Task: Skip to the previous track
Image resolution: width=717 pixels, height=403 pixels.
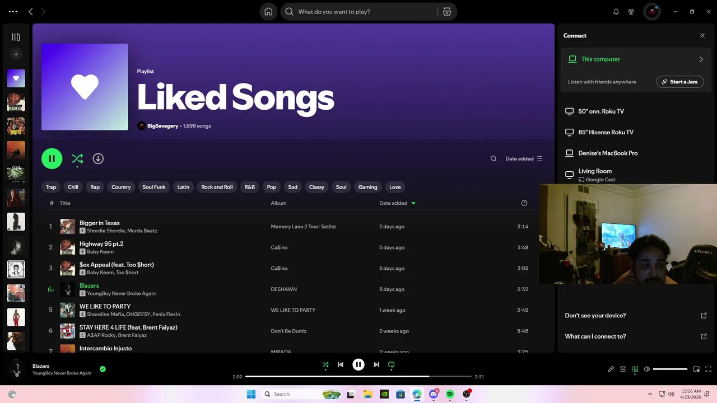Action: click(x=341, y=364)
